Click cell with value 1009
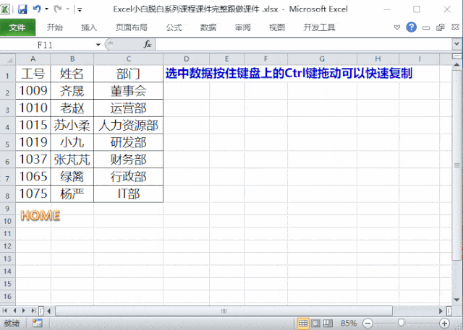Screen dimensions: 463x330 pyautogui.click(x=33, y=91)
